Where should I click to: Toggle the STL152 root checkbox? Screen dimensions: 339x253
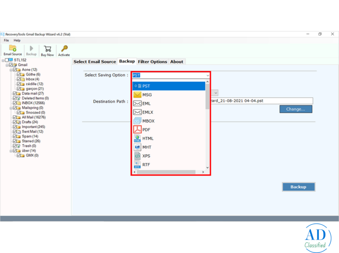[7, 60]
